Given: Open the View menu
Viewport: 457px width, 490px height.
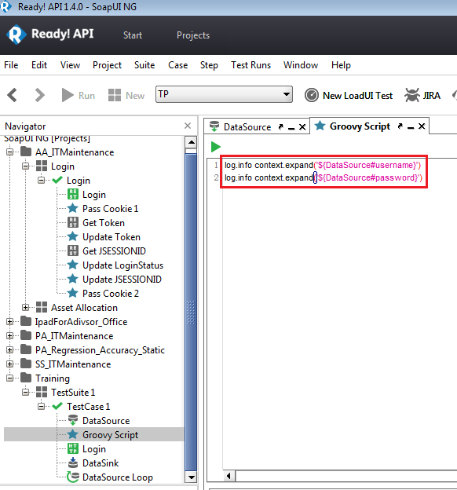Looking at the screenshot, I should [70, 65].
